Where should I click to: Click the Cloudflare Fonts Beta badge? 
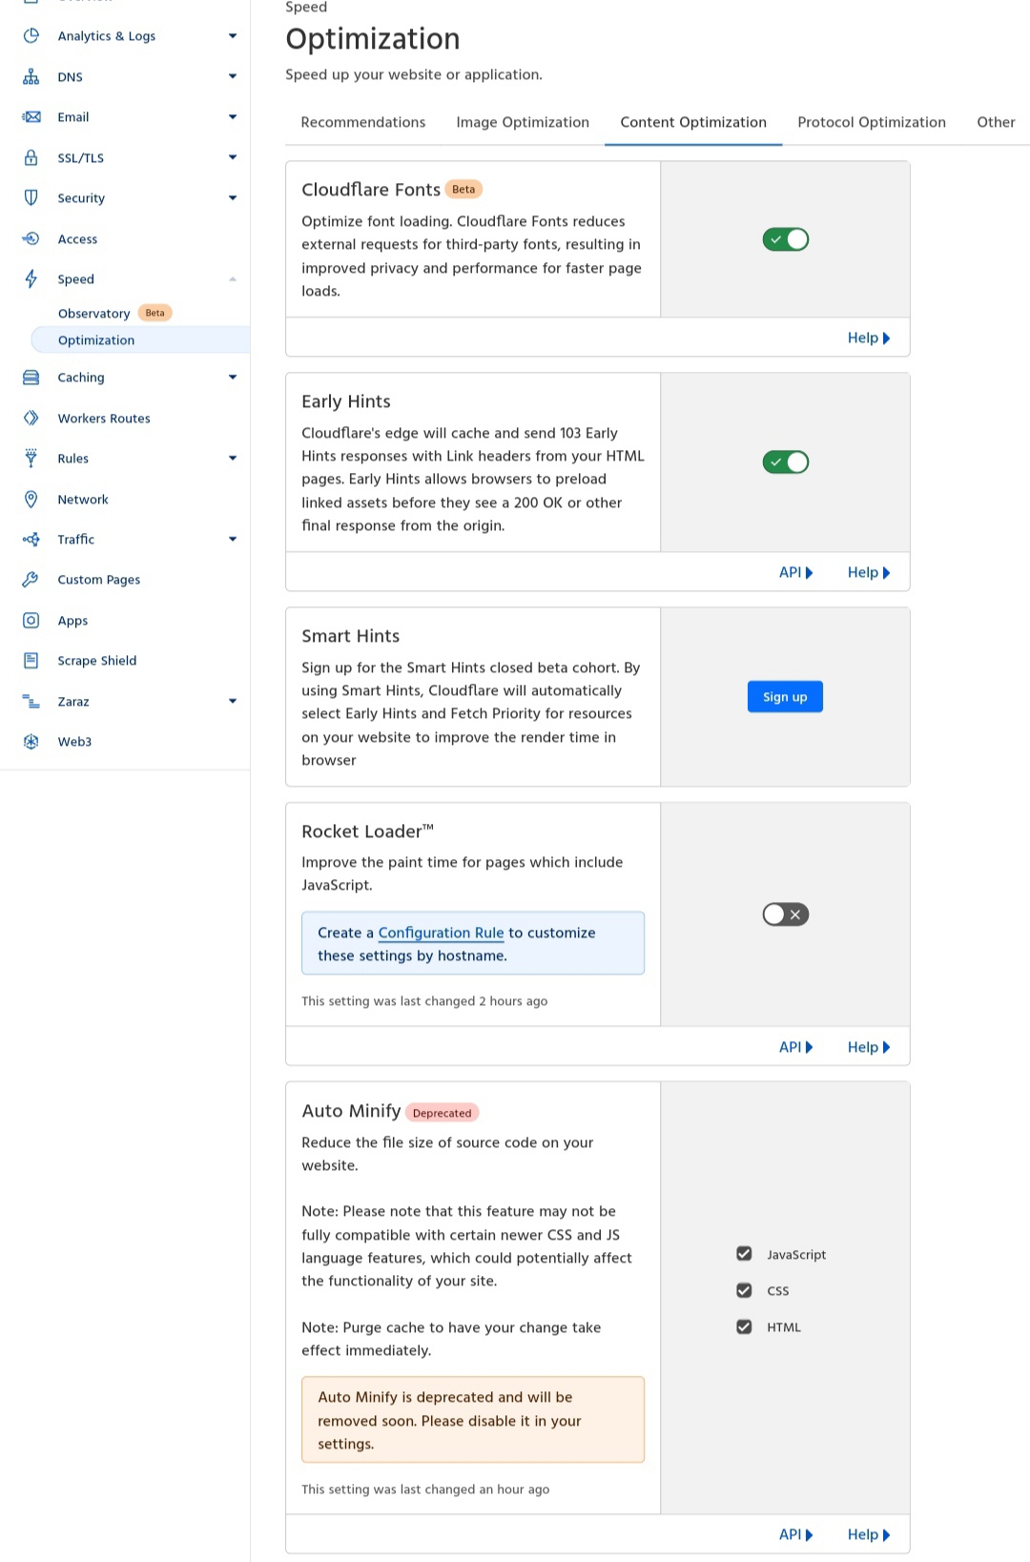point(463,189)
